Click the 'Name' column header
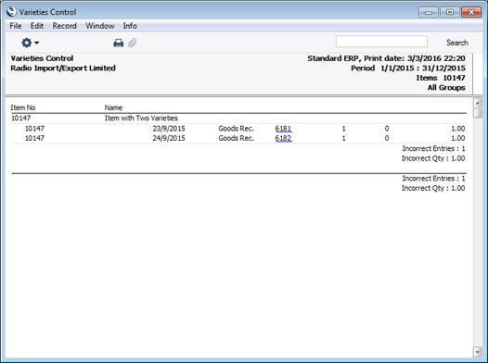Screen dimensions: 488x363 coord(113,107)
